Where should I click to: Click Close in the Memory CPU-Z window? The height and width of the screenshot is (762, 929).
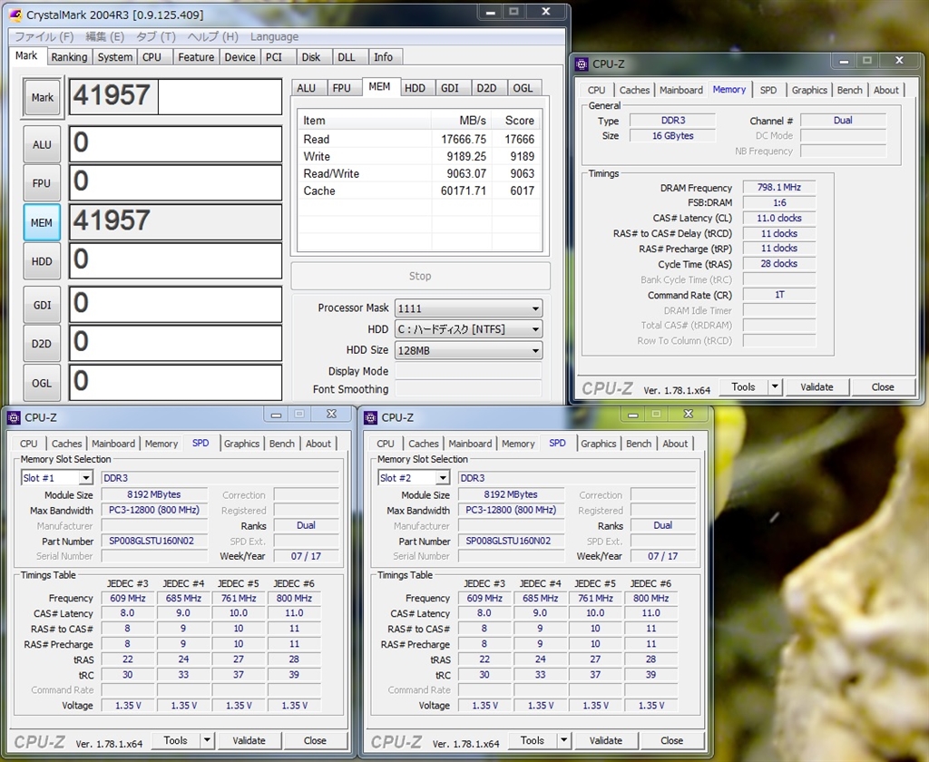coord(883,387)
